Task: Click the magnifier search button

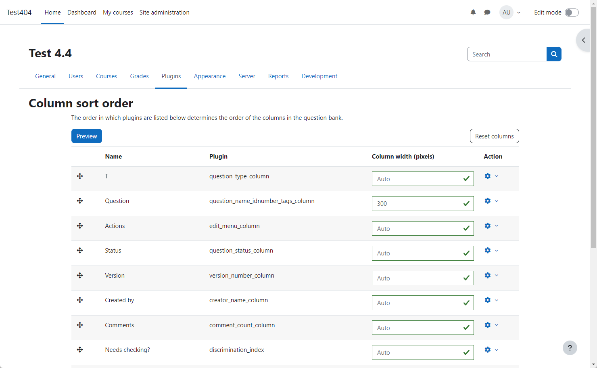Action: click(554, 54)
